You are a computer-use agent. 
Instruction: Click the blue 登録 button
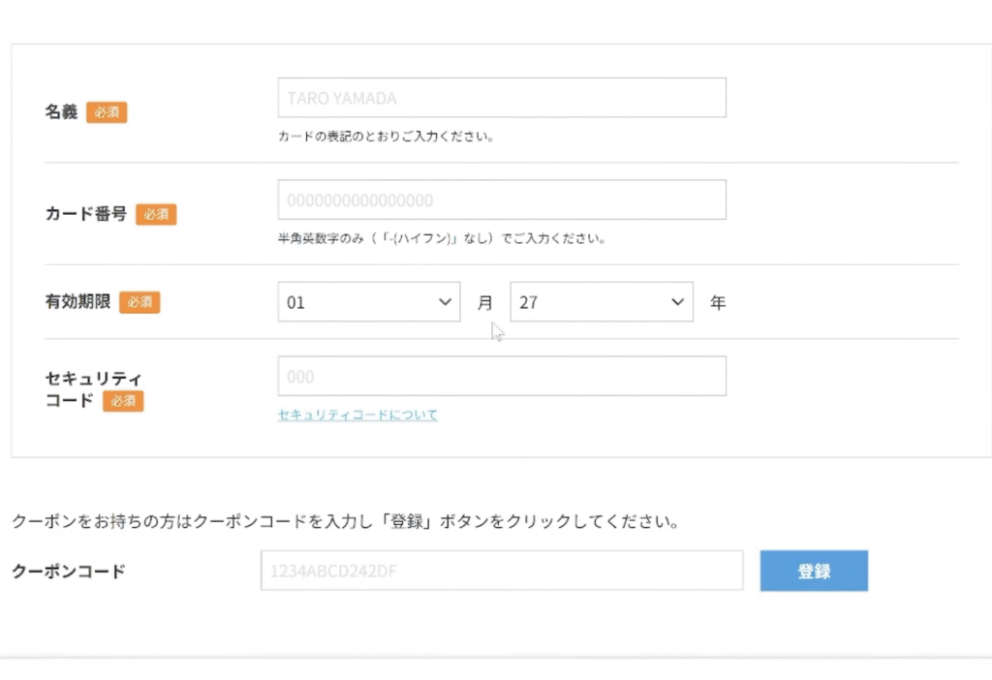814,571
